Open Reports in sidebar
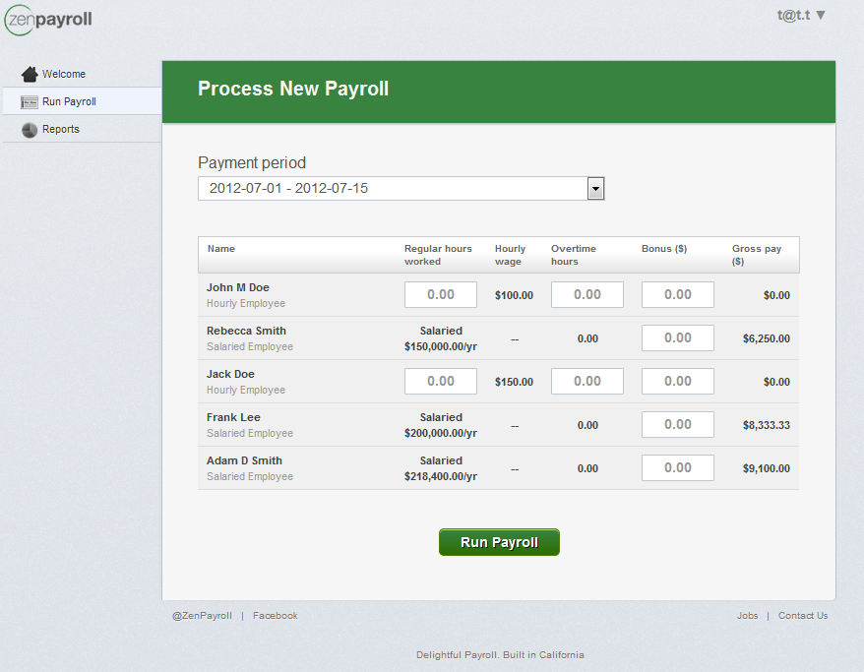 61,129
